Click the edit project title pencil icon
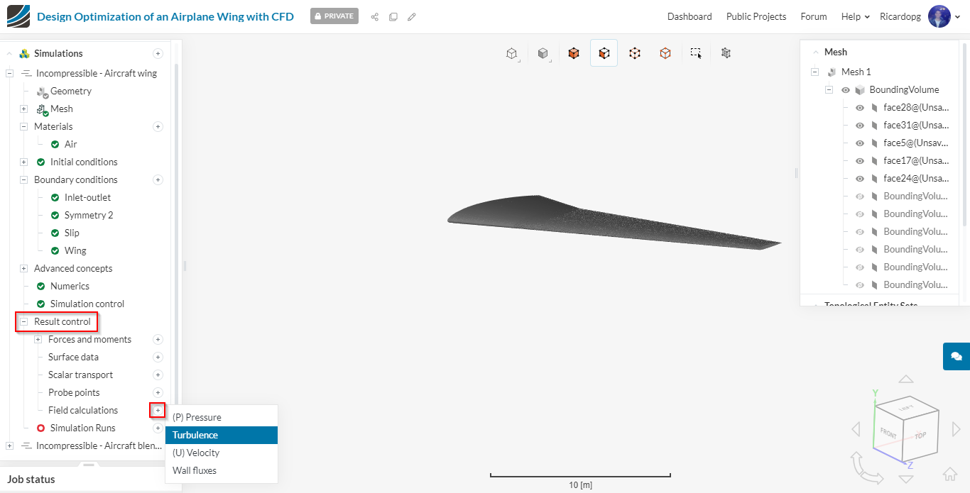The image size is (970, 493). (412, 16)
